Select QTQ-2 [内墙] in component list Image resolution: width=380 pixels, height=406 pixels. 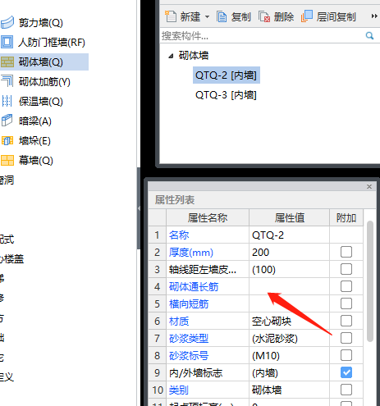click(x=226, y=75)
